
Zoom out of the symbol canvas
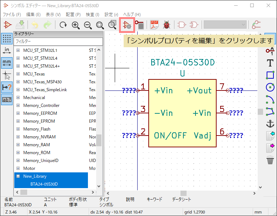coord(88,25)
